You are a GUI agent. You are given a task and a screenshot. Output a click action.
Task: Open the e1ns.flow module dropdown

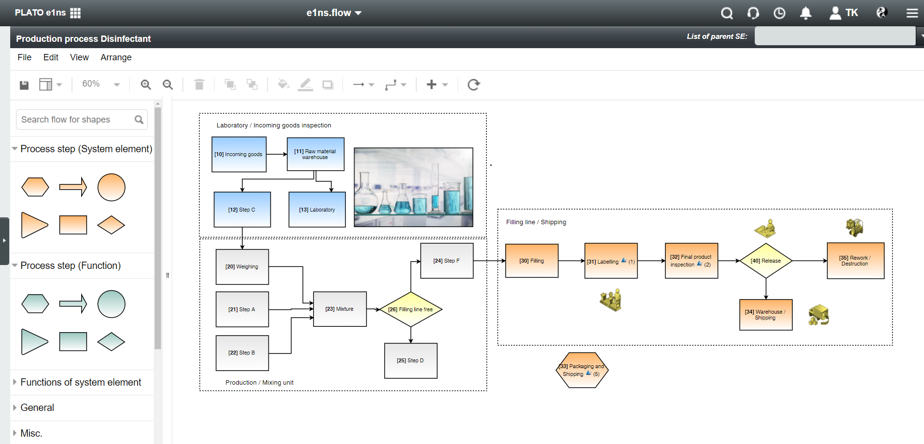tap(334, 13)
